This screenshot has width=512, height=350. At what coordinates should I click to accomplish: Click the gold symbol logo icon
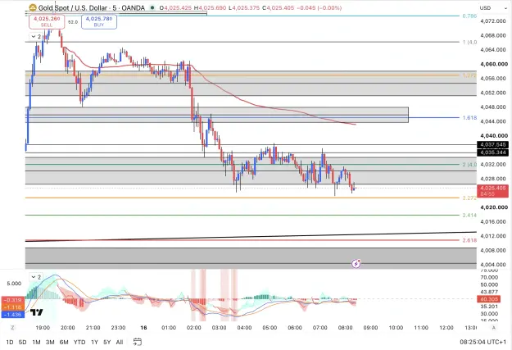click(x=32, y=7)
